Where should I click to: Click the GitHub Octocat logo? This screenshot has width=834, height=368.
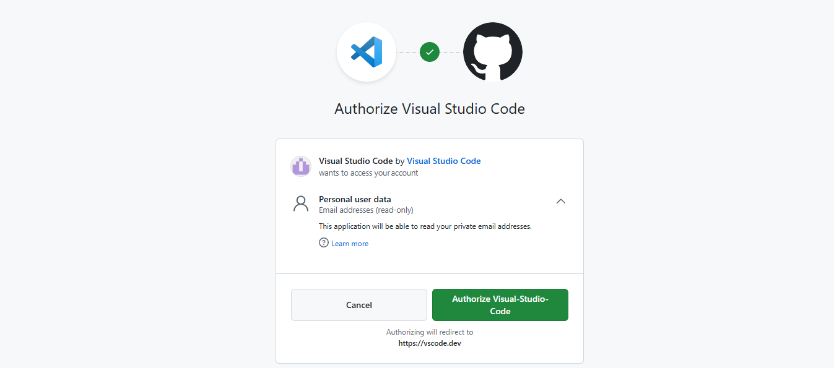(x=493, y=52)
